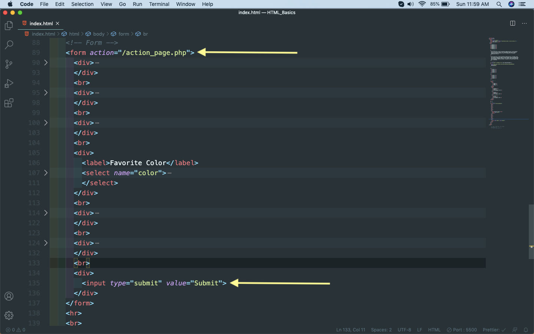534x334 pixels.
Task: Expand the folded select at line 107
Action: 46,173
